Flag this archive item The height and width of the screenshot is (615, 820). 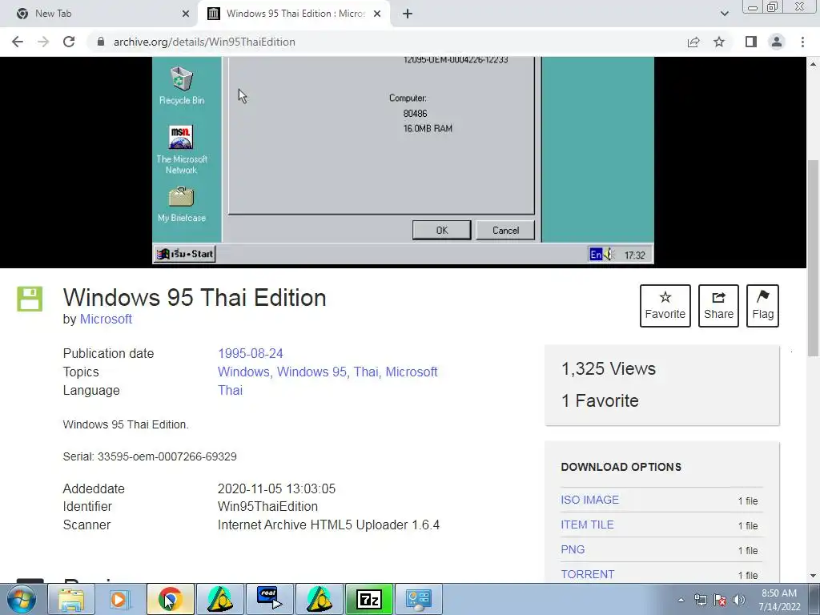pyautogui.click(x=762, y=306)
